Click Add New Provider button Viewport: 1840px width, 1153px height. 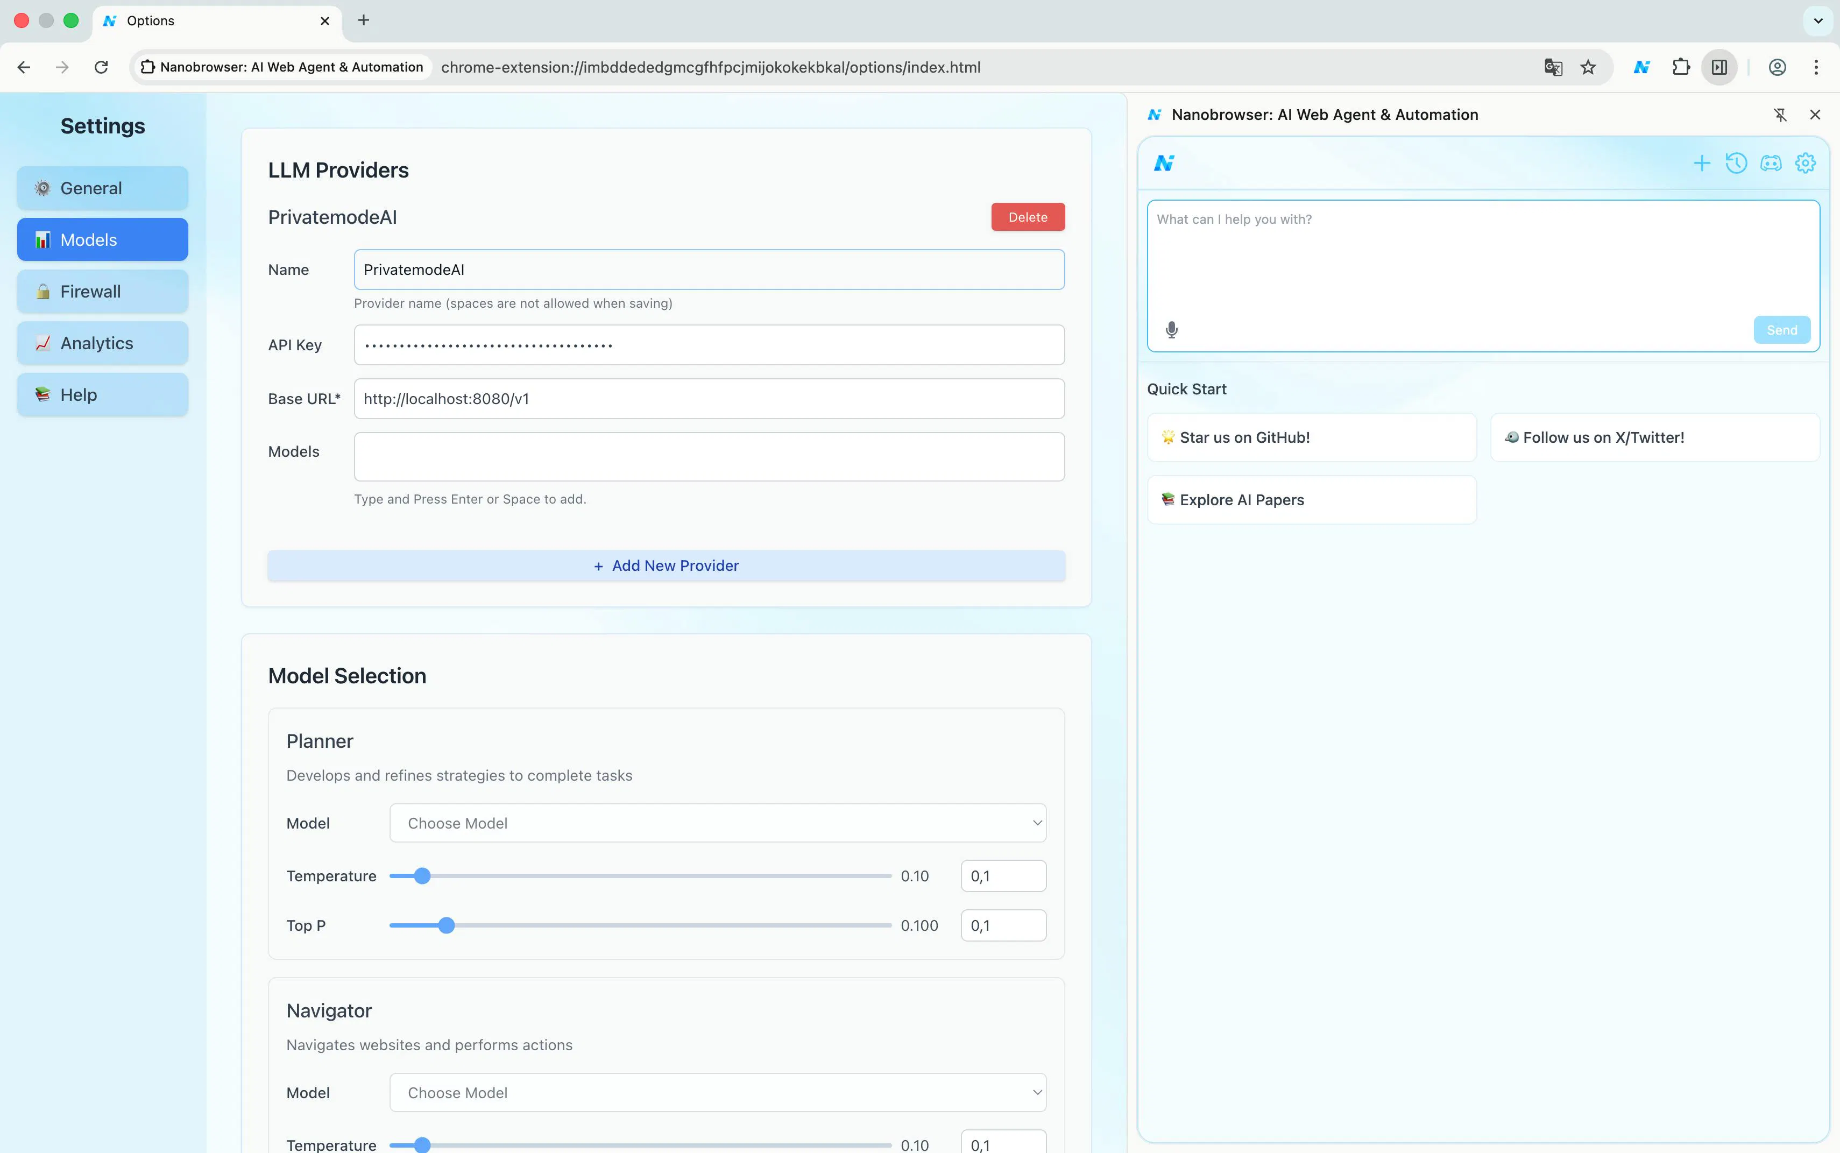click(666, 566)
